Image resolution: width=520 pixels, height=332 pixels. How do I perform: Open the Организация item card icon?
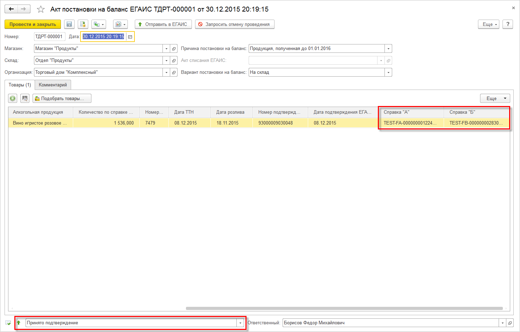tap(174, 72)
